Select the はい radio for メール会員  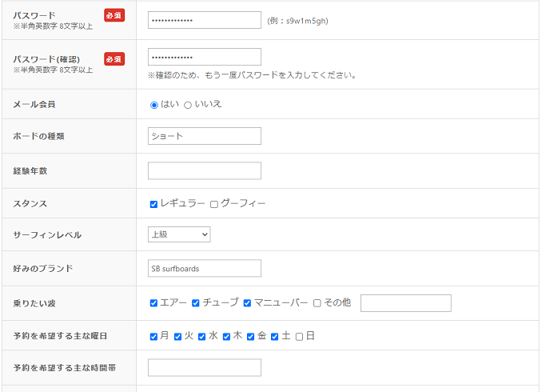154,105
